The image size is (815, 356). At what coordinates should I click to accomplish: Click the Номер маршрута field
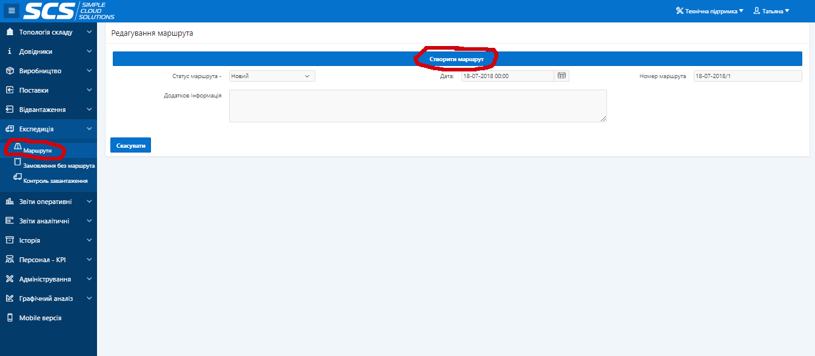coord(748,76)
